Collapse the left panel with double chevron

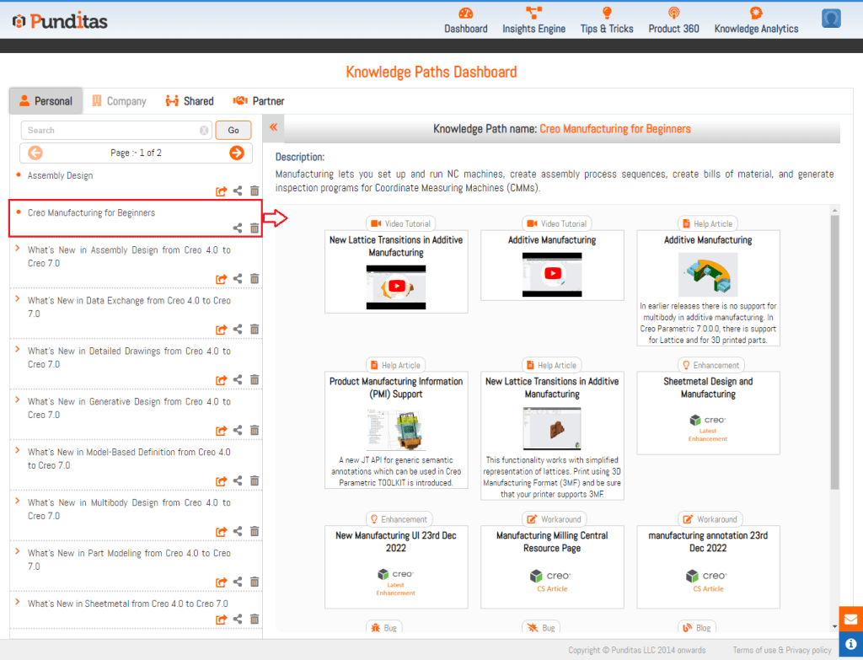click(x=273, y=128)
